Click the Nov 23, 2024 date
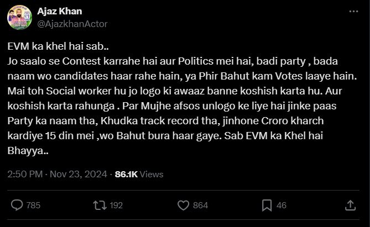 point(79,174)
